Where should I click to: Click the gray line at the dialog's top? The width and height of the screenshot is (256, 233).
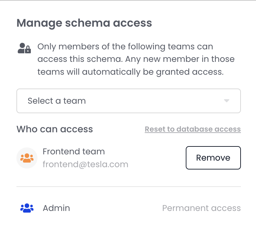pos(128,0)
